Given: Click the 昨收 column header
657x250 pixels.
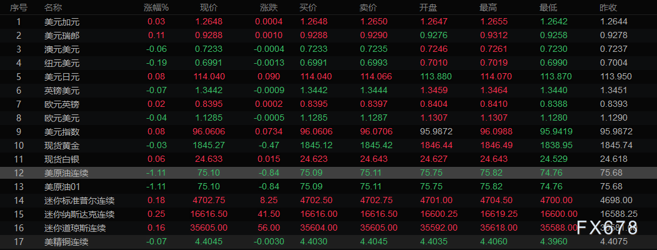Looking at the screenshot, I should click(x=608, y=8).
